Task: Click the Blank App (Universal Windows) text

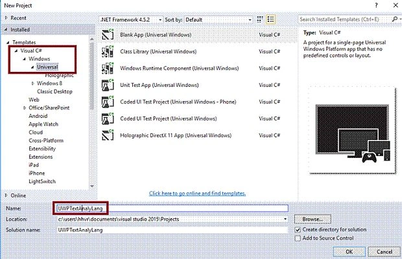Action: [x=156, y=34]
